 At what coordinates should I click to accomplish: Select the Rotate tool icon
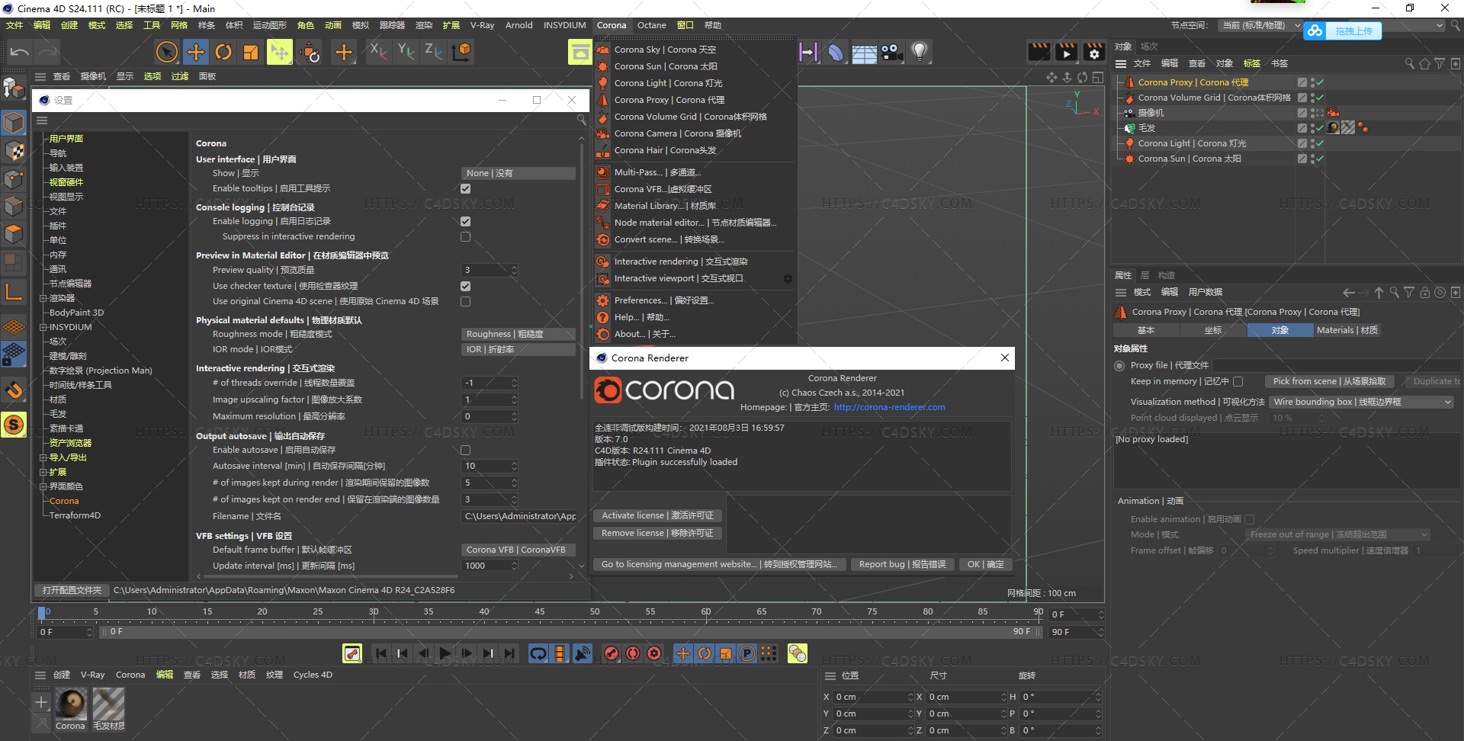click(x=223, y=52)
